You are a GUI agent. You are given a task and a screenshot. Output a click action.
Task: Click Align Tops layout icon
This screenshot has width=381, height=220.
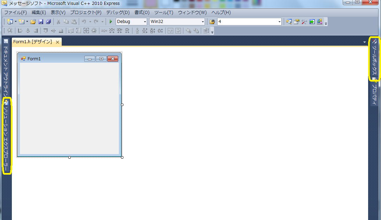pos(46,31)
